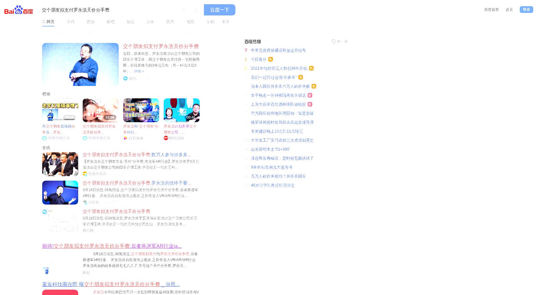Click hot search 山东新增本土51+380
Image resolution: width=540 pixels, height=295 pixels.
pyautogui.click(x=271, y=149)
